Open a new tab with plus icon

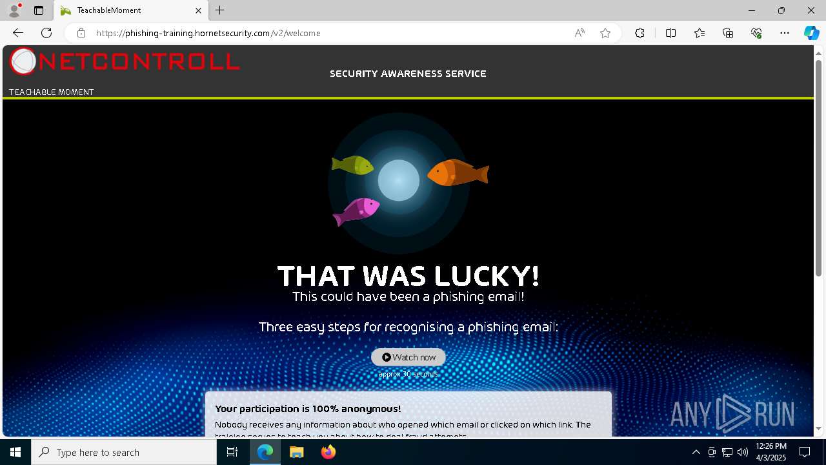tap(220, 10)
